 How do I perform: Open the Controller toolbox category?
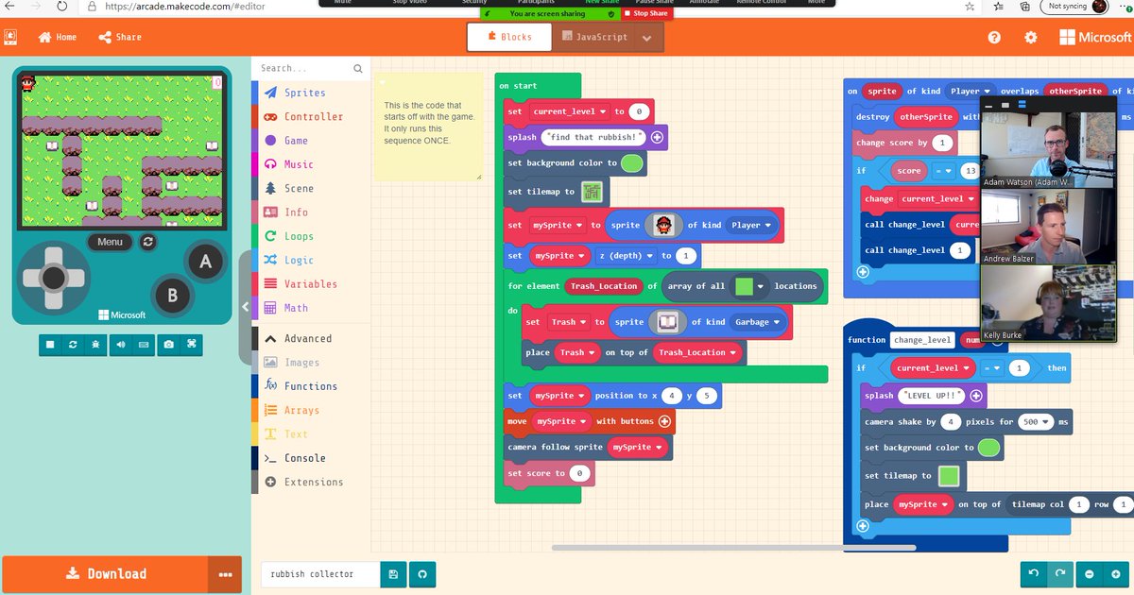[314, 116]
